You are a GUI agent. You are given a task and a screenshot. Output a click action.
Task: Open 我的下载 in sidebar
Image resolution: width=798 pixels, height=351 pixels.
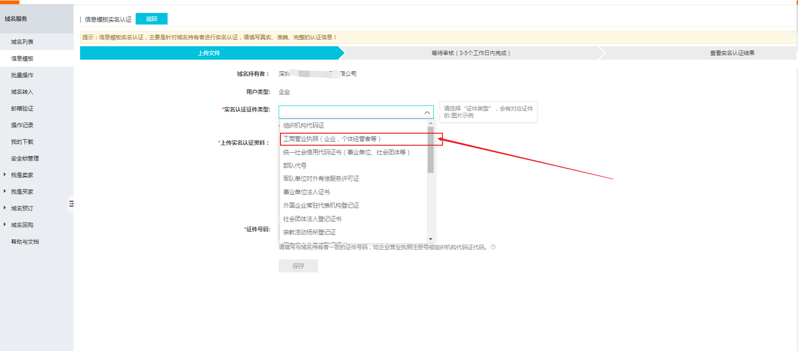pyautogui.click(x=22, y=142)
